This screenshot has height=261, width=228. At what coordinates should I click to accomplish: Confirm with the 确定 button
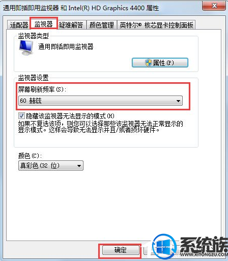(x=120, y=250)
